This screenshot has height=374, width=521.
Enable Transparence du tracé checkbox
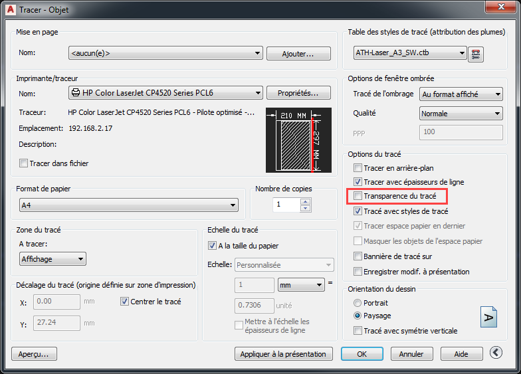[x=358, y=196]
